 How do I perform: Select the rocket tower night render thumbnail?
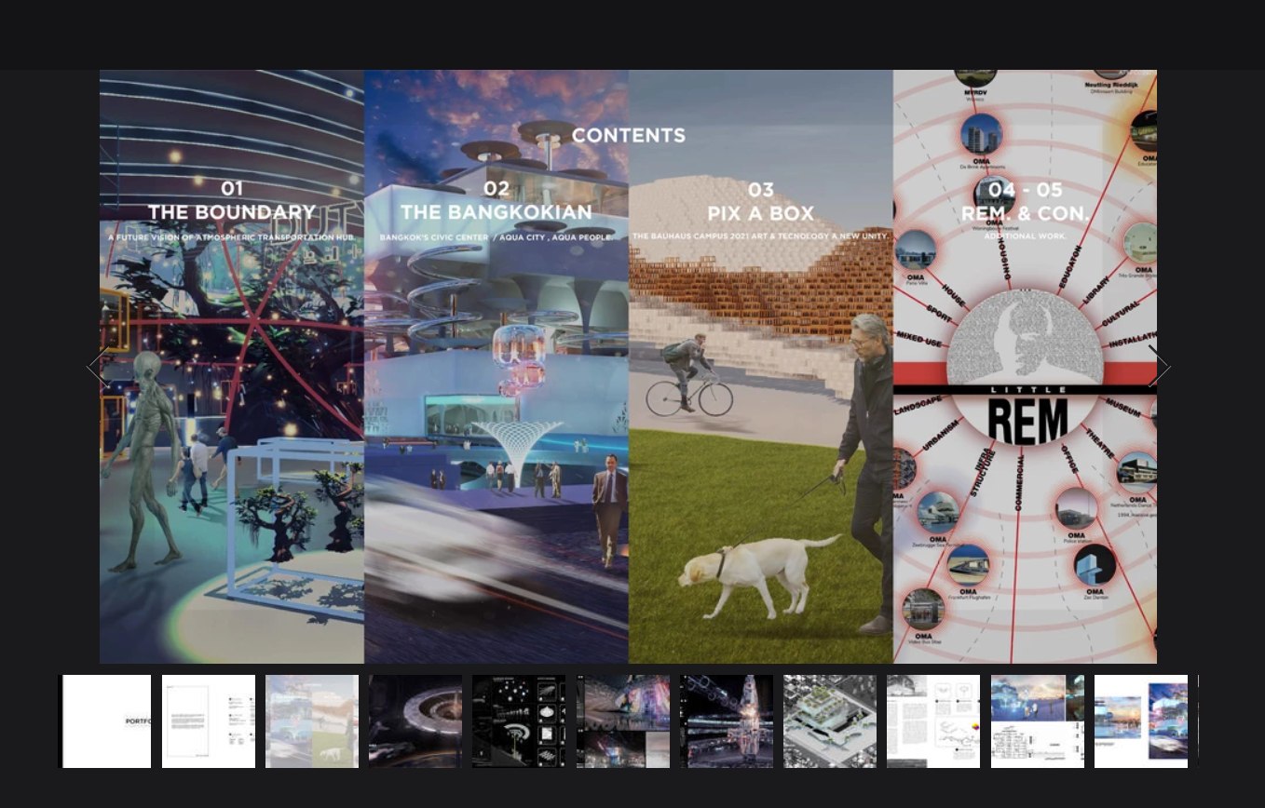(727, 721)
